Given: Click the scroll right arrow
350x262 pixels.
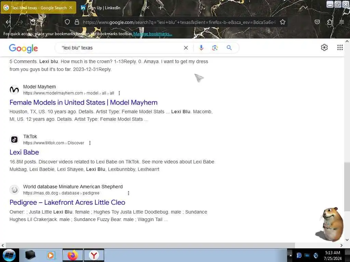Looking at the screenshot, I should pos(341,245).
